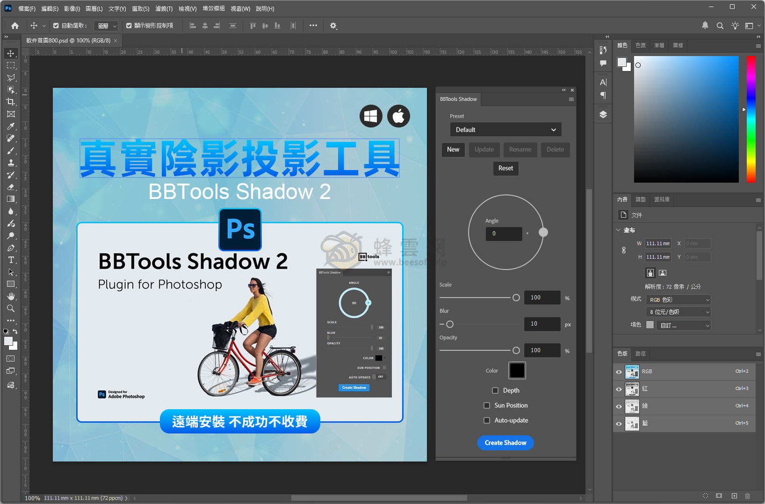Select the Rectangular Marquee tool
The image size is (765, 504).
click(x=11, y=65)
